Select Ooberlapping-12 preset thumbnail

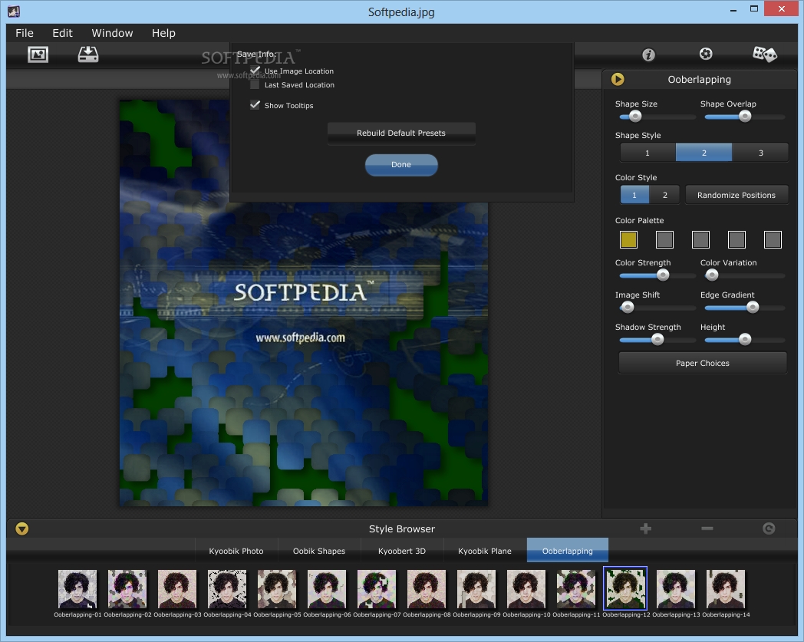(x=625, y=588)
